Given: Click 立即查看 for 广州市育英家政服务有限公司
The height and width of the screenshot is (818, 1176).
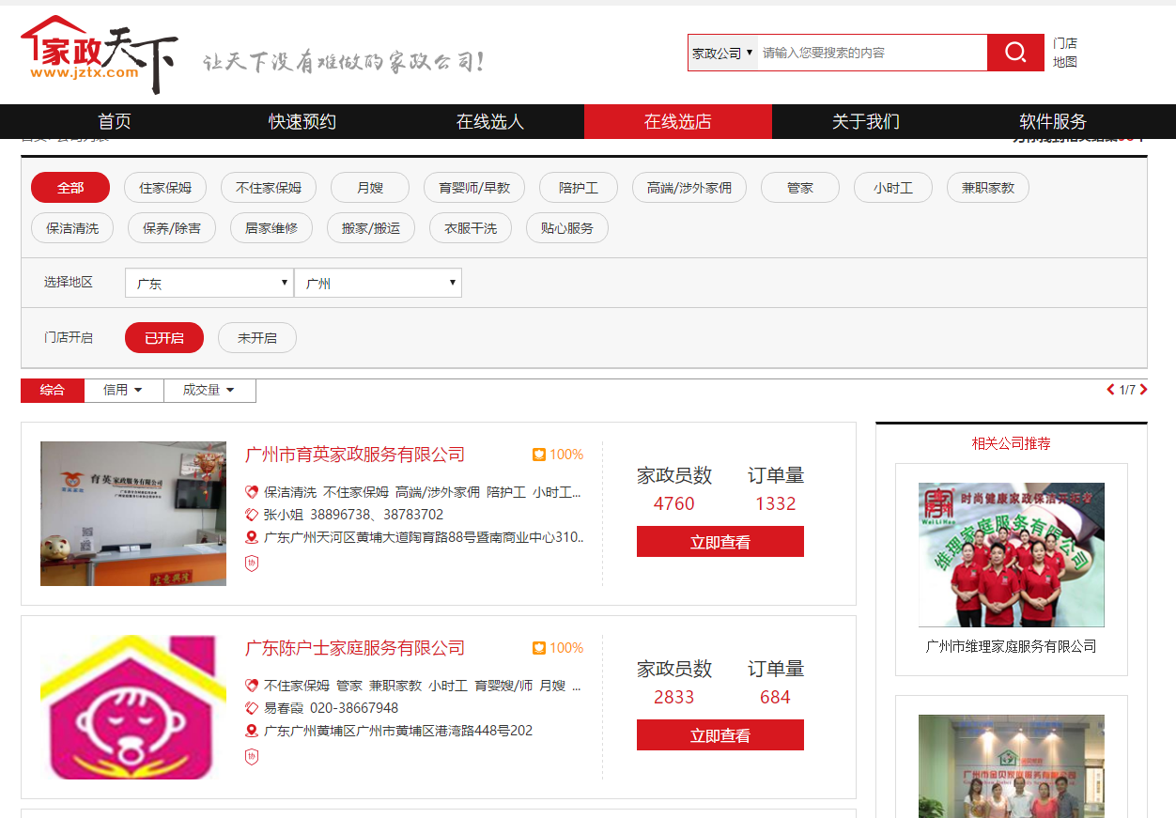Looking at the screenshot, I should 720,542.
